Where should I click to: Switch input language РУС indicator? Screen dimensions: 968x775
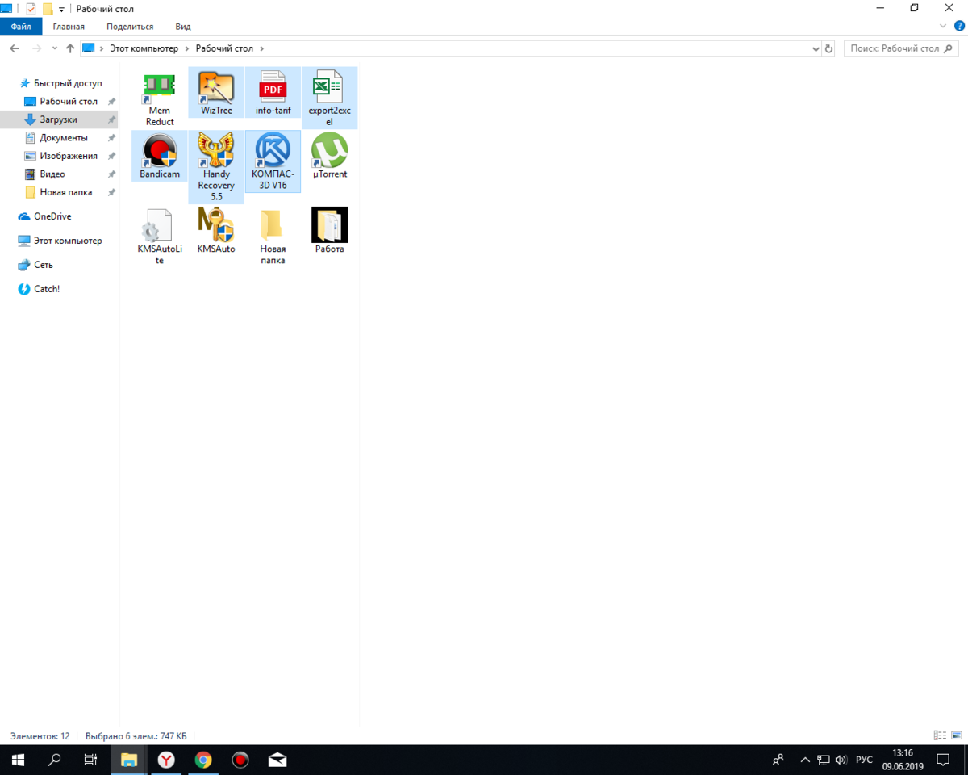pos(864,760)
